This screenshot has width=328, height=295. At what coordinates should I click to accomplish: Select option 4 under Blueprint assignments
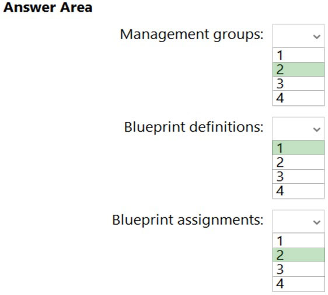[298, 284]
